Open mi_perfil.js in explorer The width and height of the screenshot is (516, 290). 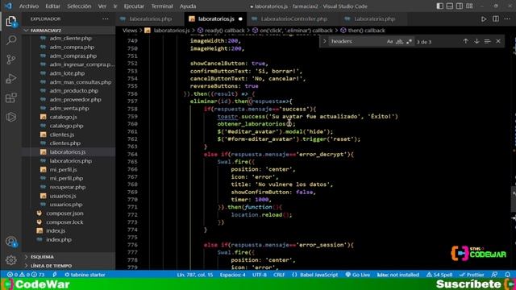pyautogui.click(x=63, y=170)
